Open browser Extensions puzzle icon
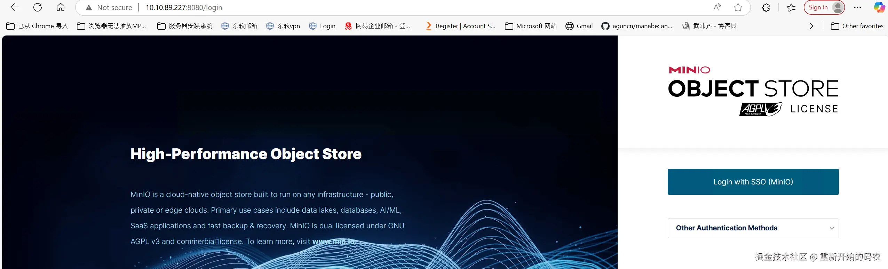Screen dimensions: 888x269 click(x=766, y=7)
